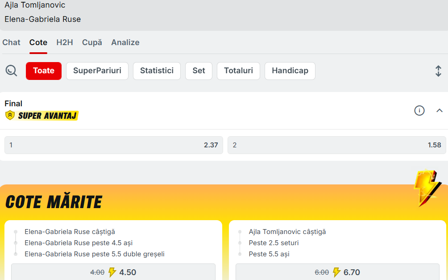Go to the Cupă tab
Viewport: 448px width, 280px height.
[92, 42]
